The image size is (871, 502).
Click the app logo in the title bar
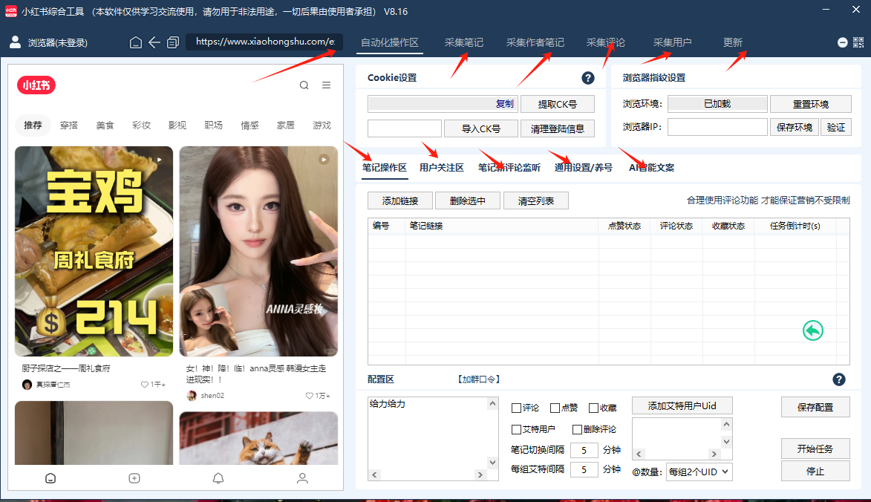(11, 10)
